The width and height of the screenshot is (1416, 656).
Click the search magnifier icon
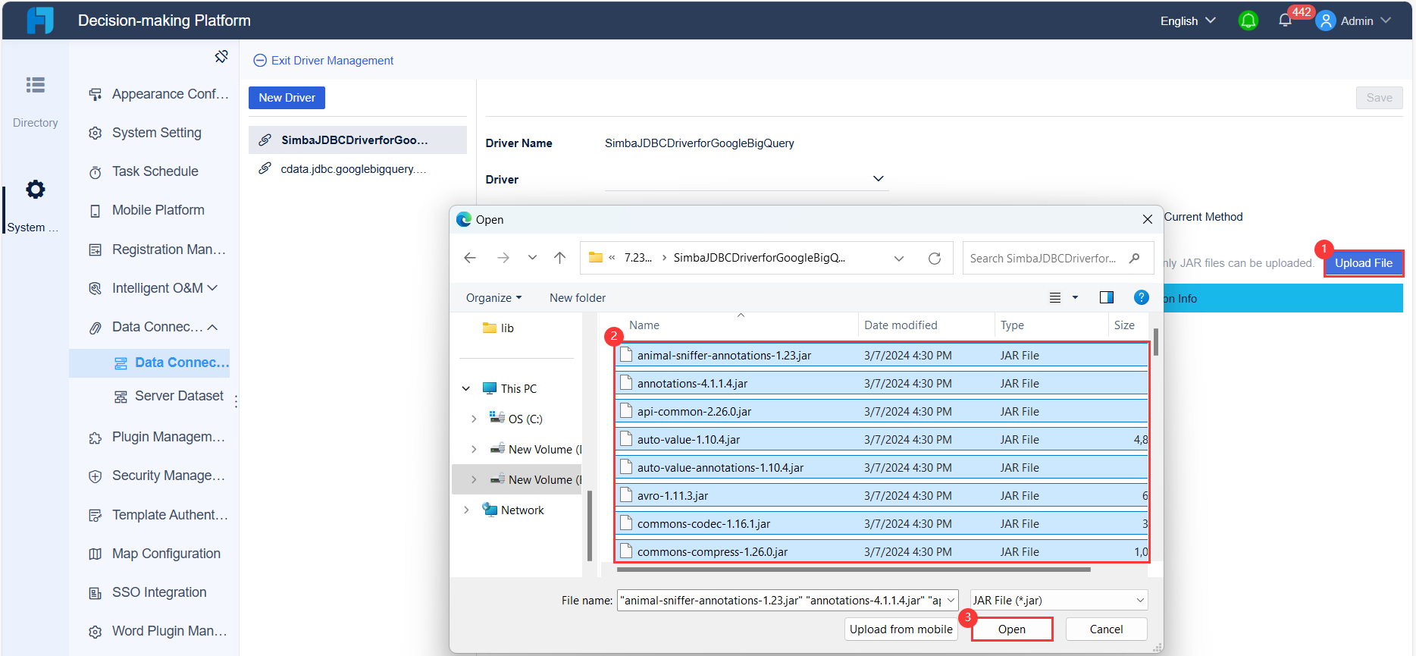pyautogui.click(x=1134, y=258)
